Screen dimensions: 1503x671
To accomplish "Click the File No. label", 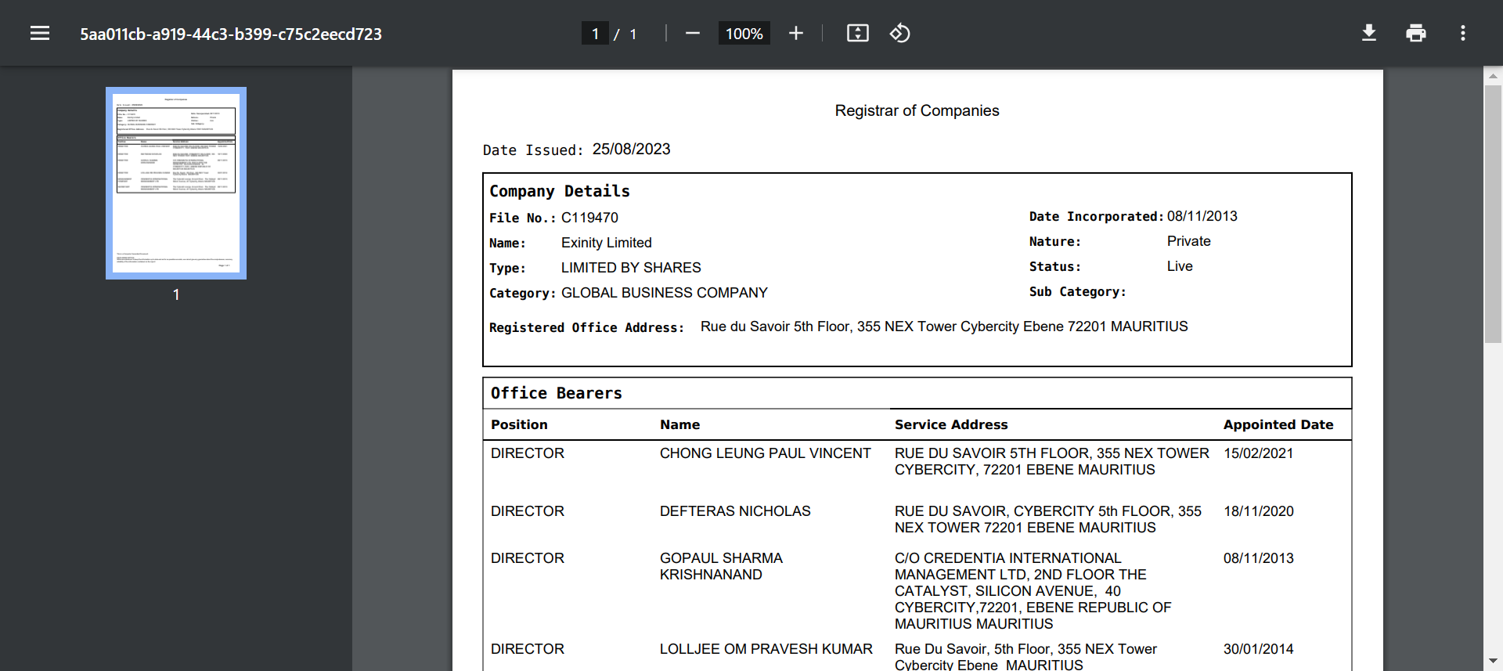I will (522, 218).
